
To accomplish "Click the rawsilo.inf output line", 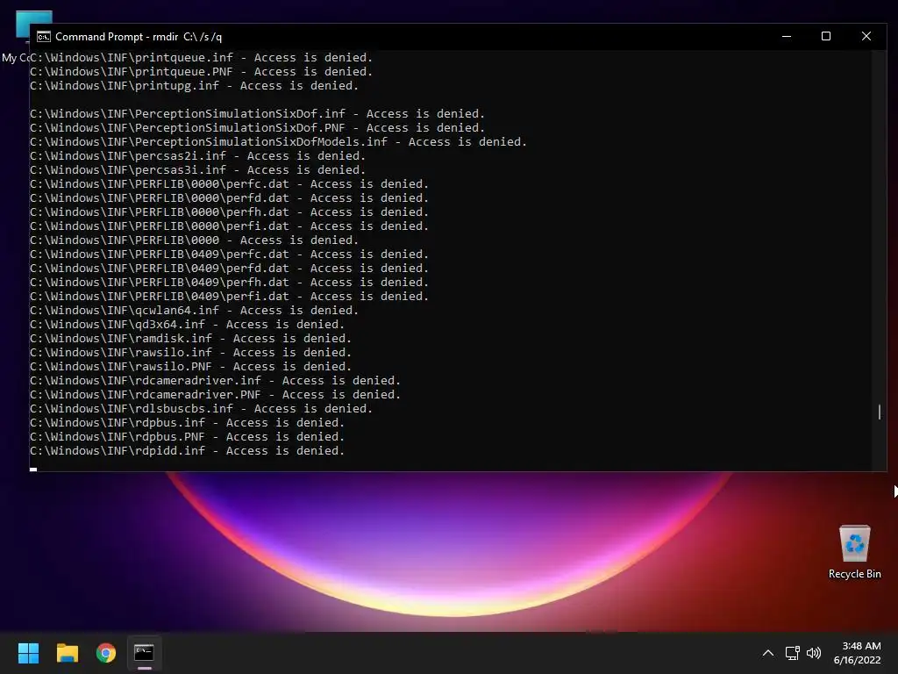I will tap(190, 353).
